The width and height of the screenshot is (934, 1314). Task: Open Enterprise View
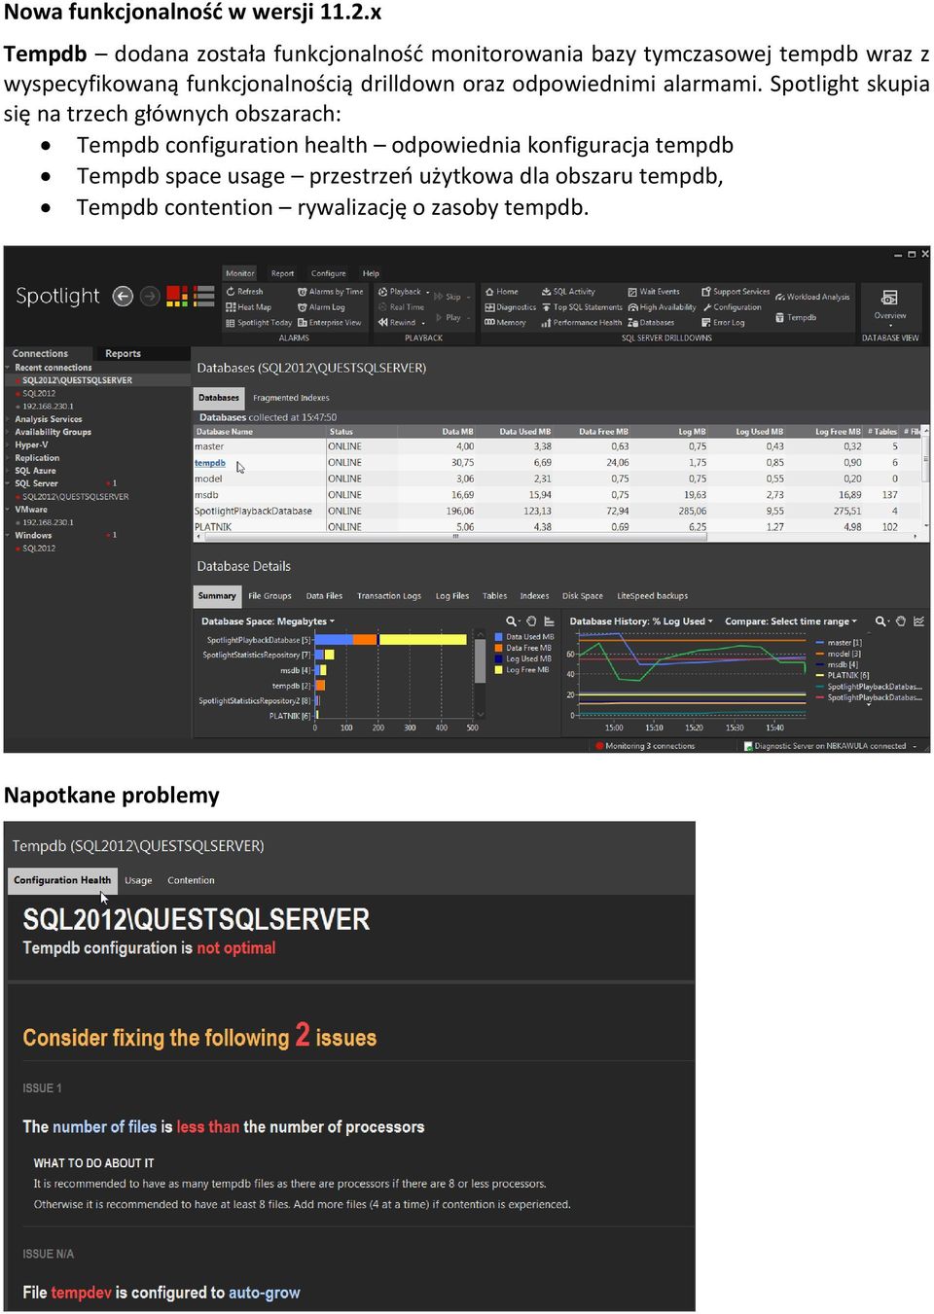[329, 322]
